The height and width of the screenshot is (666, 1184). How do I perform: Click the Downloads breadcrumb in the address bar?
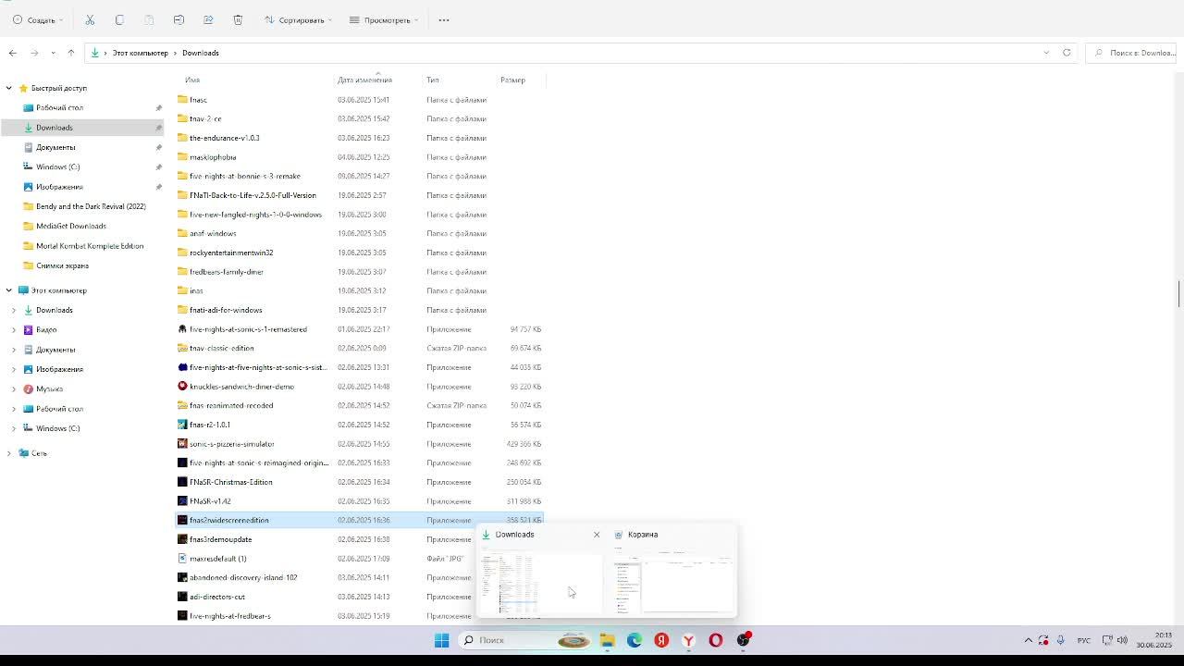pyautogui.click(x=201, y=53)
